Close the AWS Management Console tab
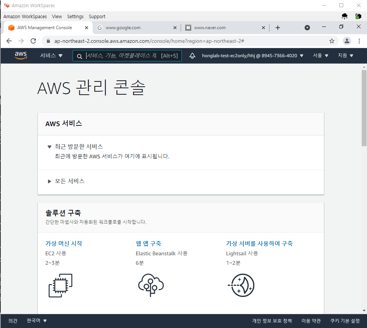 pyautogui.click(x=87, y=28)
